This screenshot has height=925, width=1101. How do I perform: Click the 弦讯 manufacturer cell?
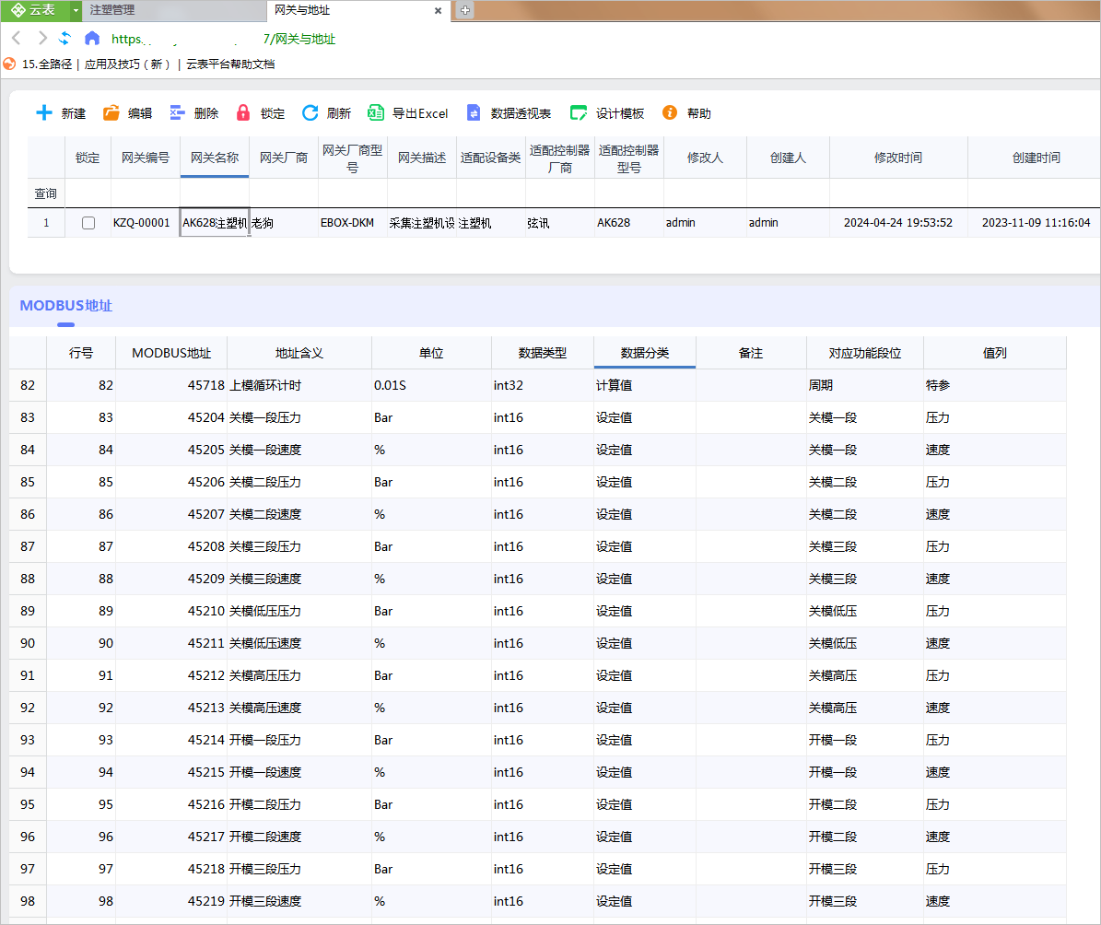click(559, 223)
